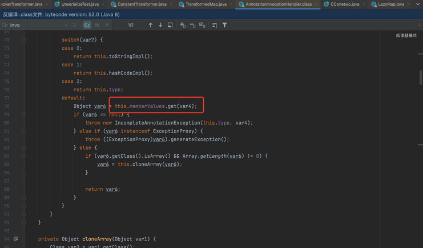Viewport: 423px width, 248px height.
Task: Go to previous search occurrence arrow
Action: (151, 25)
